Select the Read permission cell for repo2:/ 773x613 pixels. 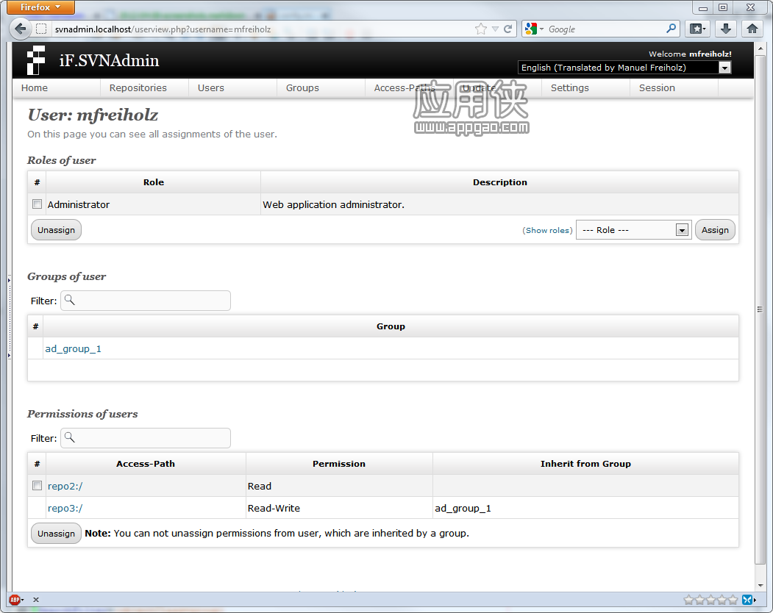[x=339, y=486]
